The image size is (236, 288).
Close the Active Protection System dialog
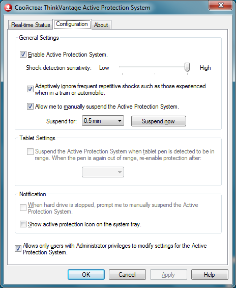[220, 5]
